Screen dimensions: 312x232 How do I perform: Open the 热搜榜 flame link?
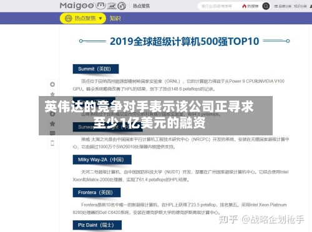tap(250, 6)
